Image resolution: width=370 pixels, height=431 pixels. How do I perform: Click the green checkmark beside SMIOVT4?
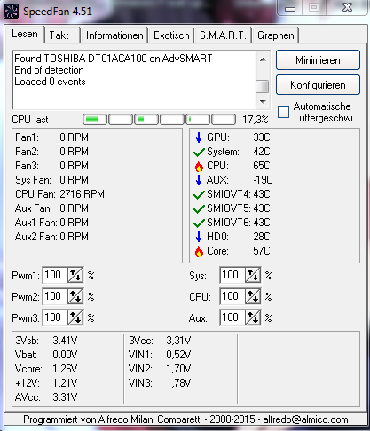coord(199,194)
